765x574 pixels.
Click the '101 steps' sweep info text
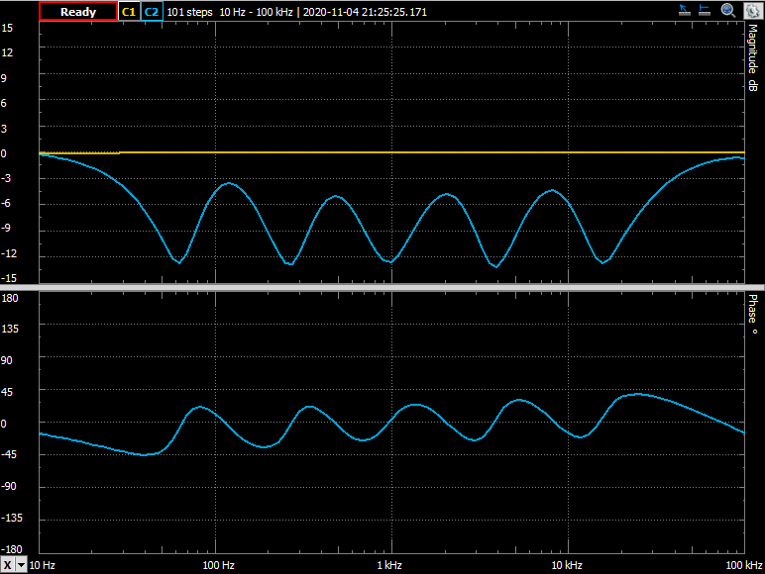click(x=189, y=12)
